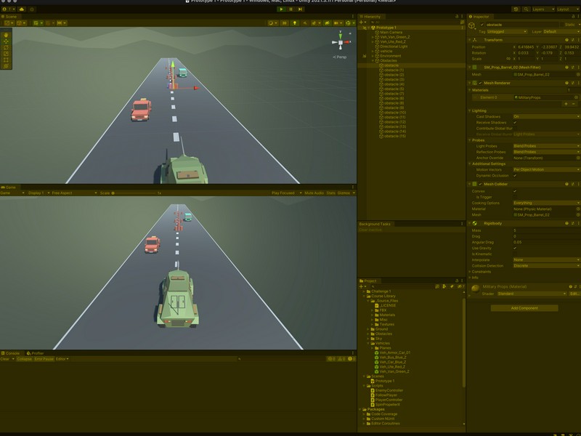This screenshot has height=436, width=581.
Task: Select the Transform tool in the Scene overlay
Action: [6, 66]
